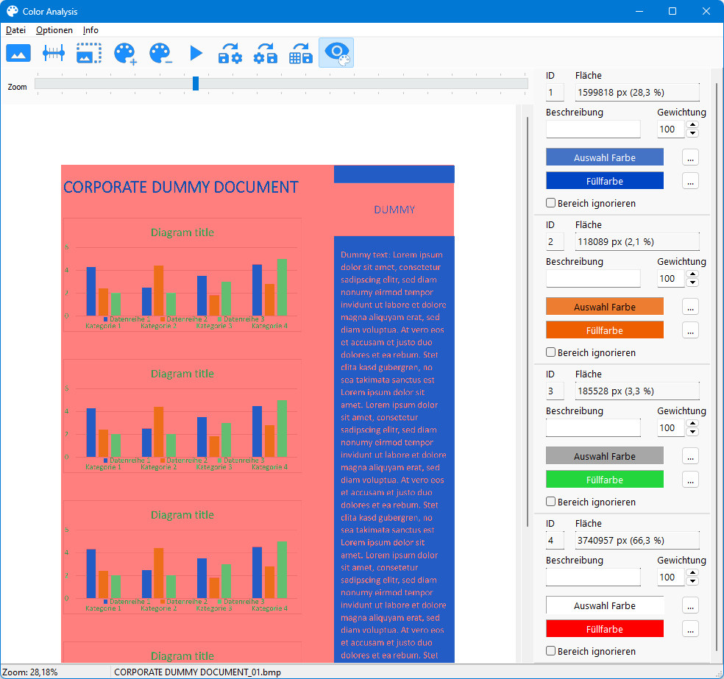The image size is (724, 679).
Task: Increase Gewichtung for ID 1 with up arrow
Action: (x=692, y=125)
